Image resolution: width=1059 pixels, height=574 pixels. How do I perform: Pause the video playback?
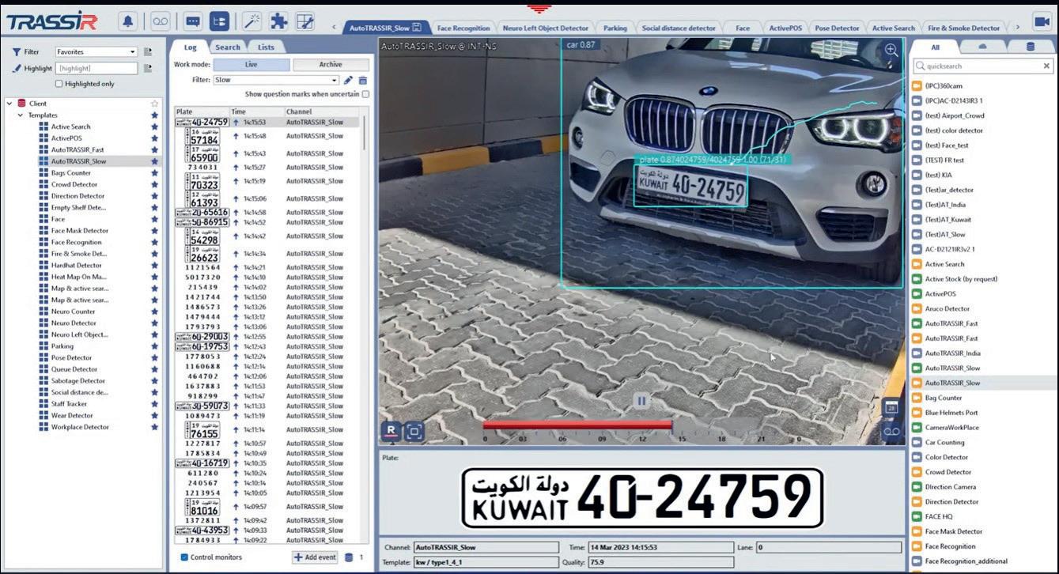click(641, 401)
